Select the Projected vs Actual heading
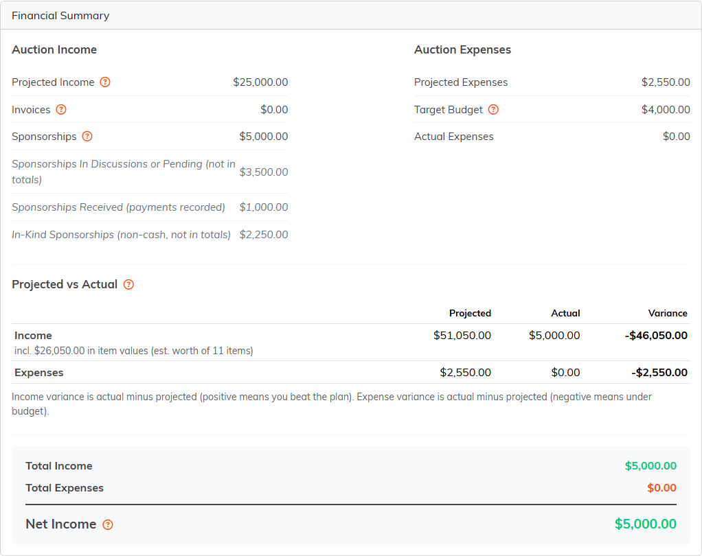This screenshot has height=556, width=702. [x=65, y=284]
